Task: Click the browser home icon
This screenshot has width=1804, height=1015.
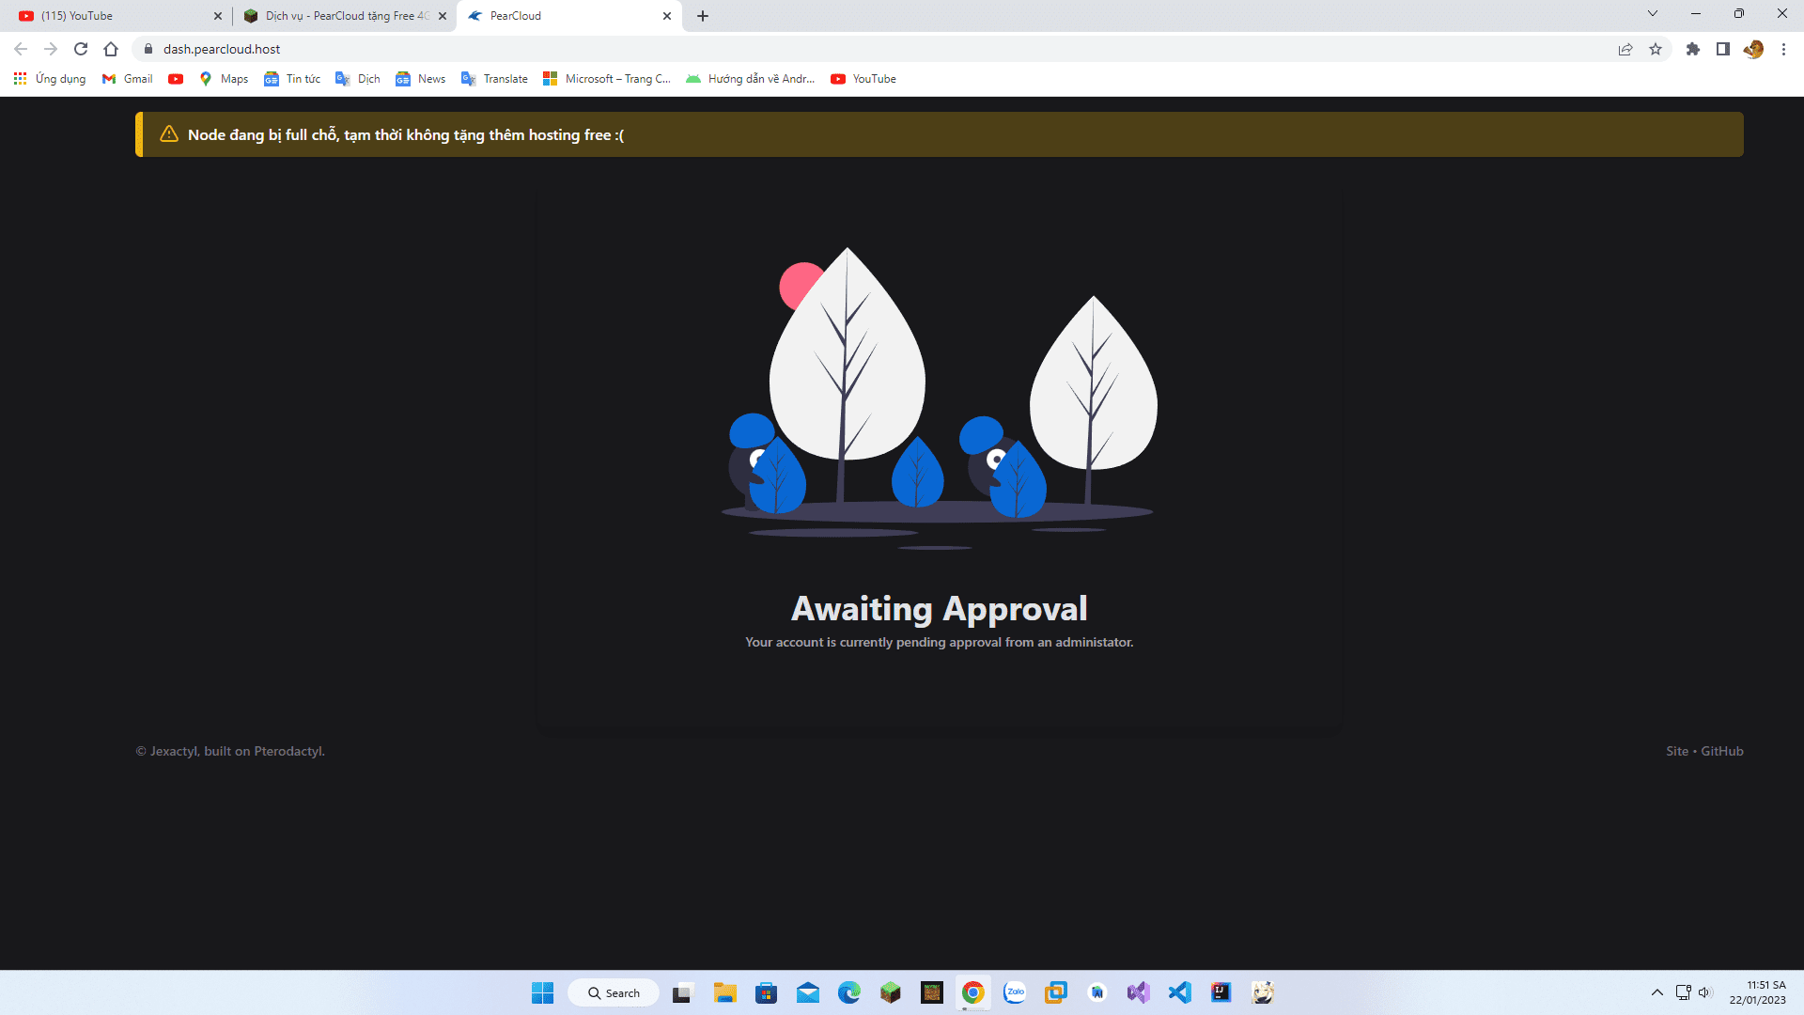Action: coord(111,49)
